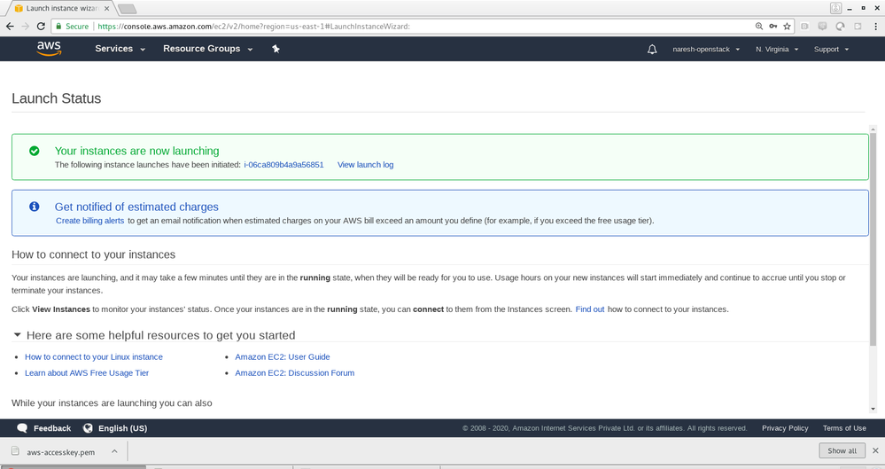This screenshot has width=885, height=469.
Task: Open the Services dropdown menu
Action: 120,49
